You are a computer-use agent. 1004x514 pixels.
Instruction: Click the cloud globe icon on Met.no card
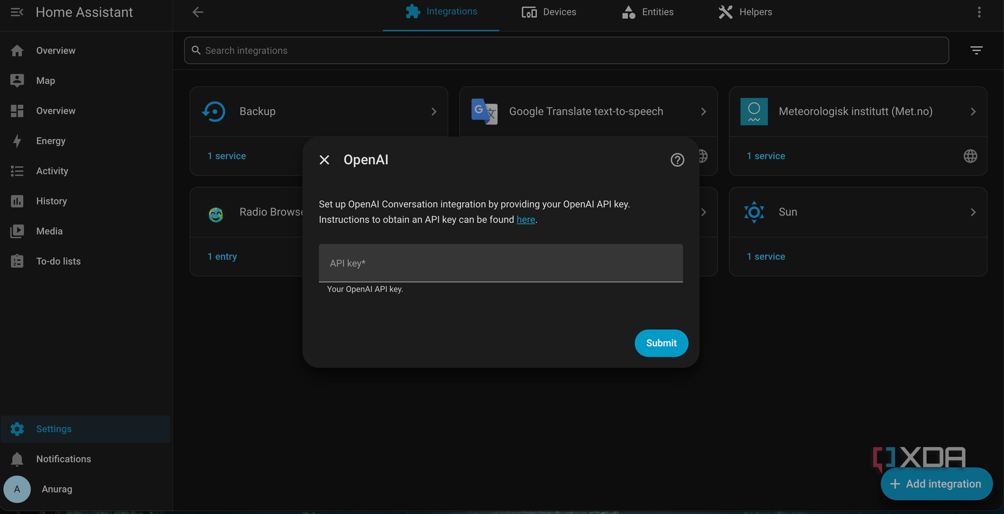(x=970, y=156)
